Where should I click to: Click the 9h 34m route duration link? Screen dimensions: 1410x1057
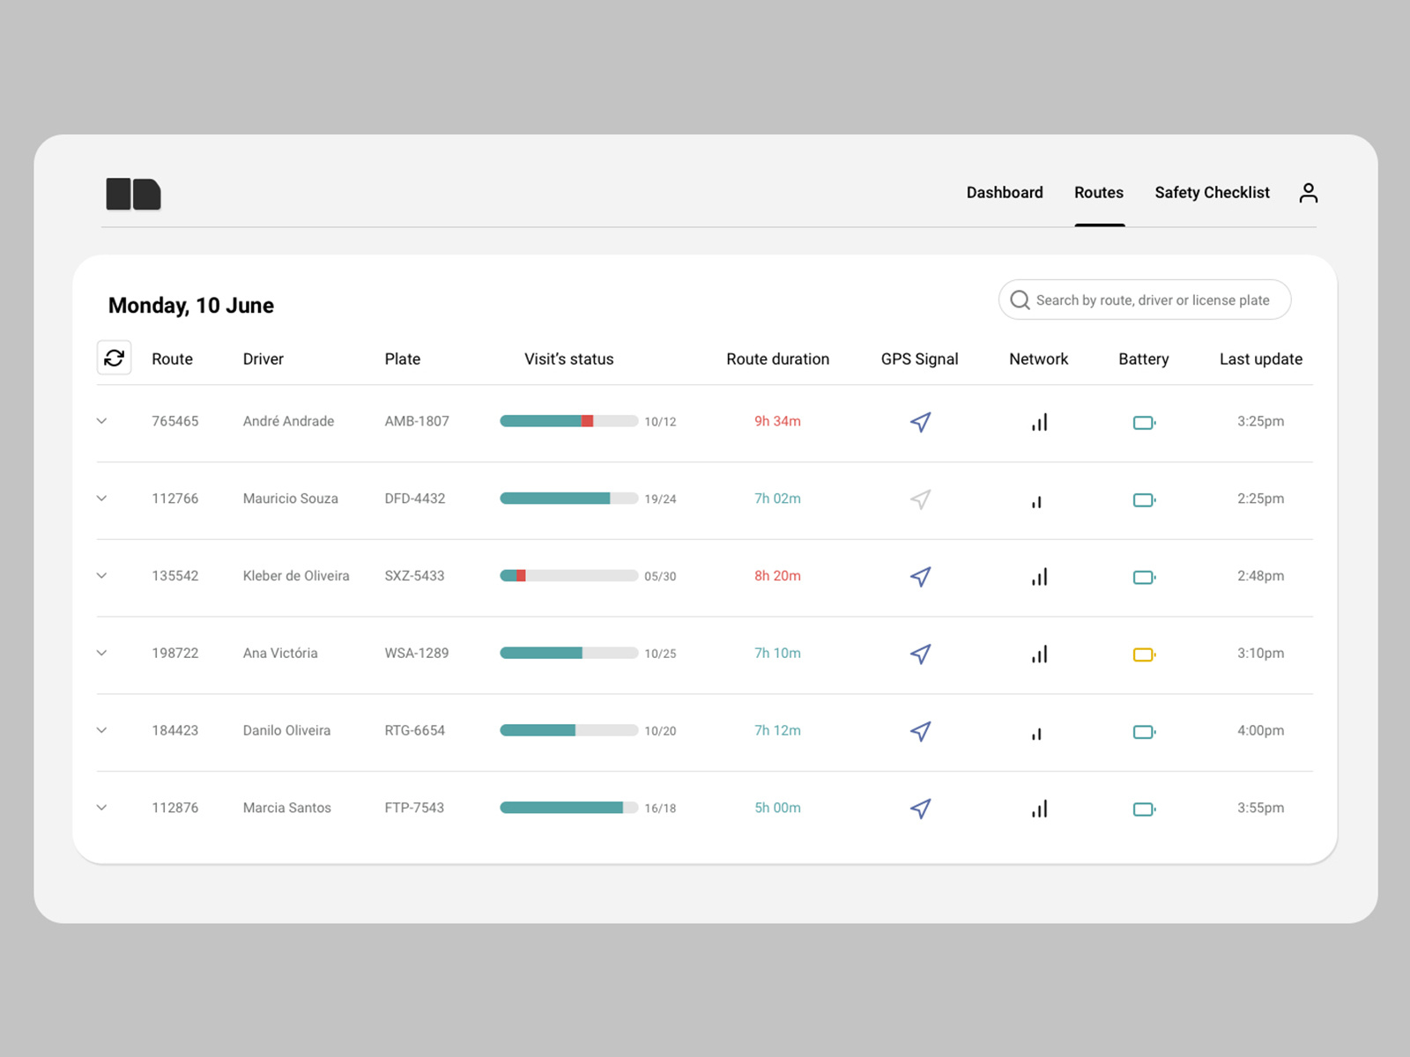[x=776, y=421]
